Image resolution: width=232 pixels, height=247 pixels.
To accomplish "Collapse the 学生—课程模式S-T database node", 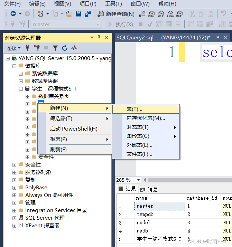I will click(21, 89).
